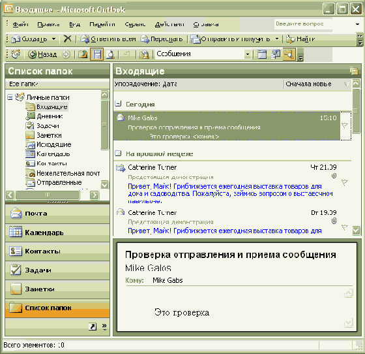This screenshot has width=365, height=354.
Task: Open the Действия menu
Action: 169,24
